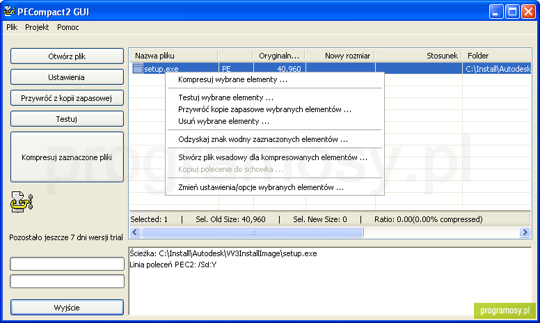Open the Plik menu
Viewport: 540px width, 323px height.
coord(12,27)
